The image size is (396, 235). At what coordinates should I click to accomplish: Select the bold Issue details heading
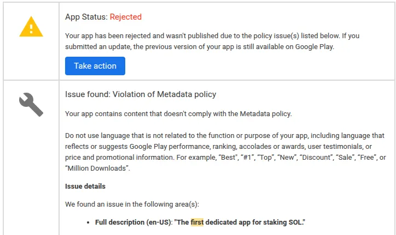85,186
